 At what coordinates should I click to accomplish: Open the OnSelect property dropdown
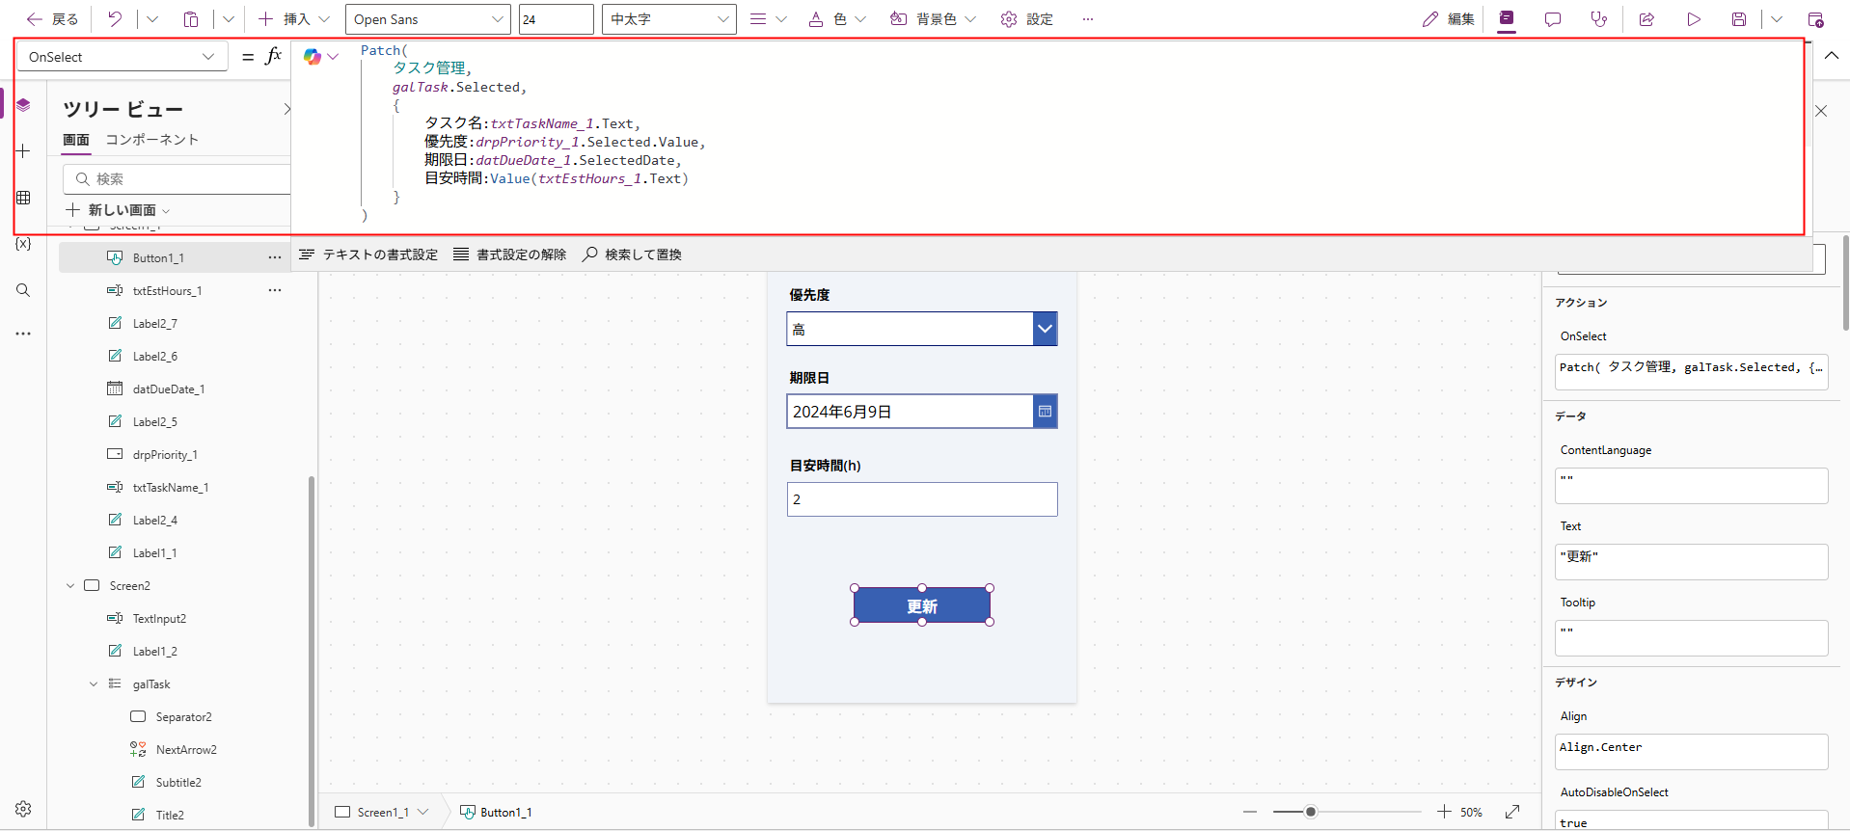(x=122, y=57)
